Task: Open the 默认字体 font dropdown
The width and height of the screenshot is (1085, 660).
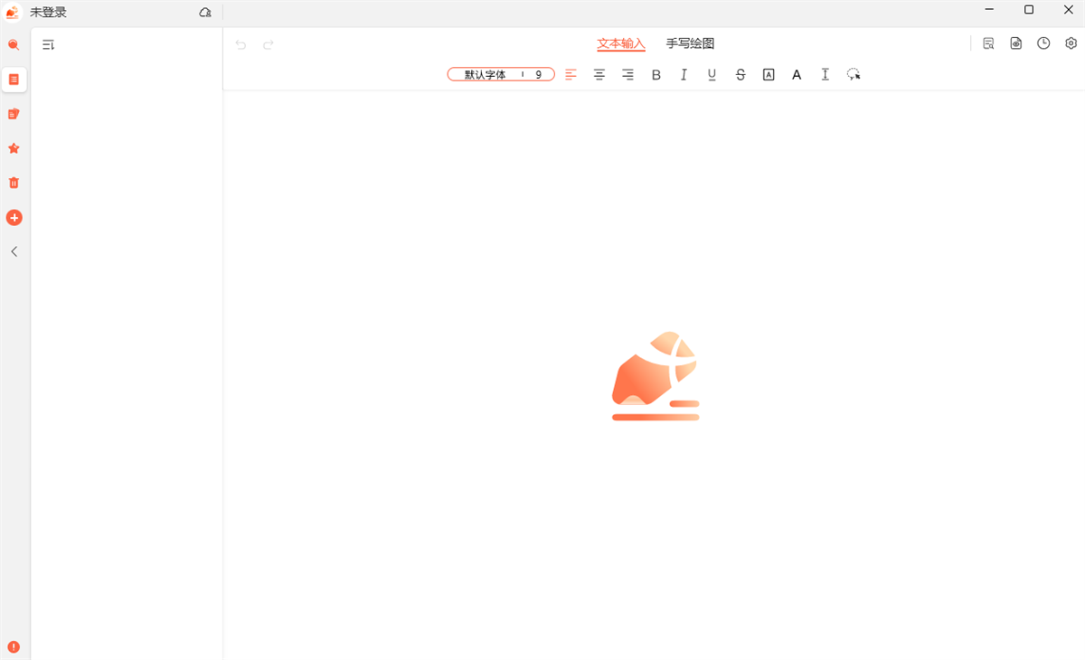Action: (x=486, y=75)
